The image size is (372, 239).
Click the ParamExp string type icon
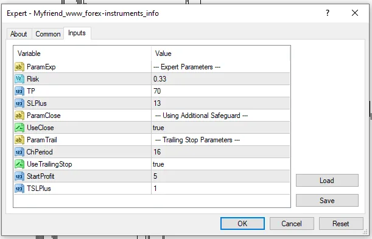pos(19,67)
